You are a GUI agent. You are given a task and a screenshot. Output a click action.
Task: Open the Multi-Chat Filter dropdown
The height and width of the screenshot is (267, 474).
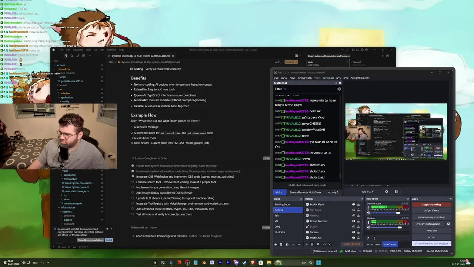[x=280, y=89]
